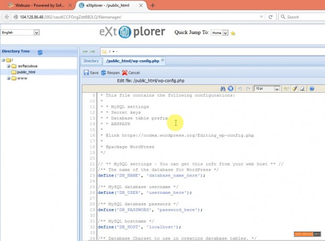325x241 pixels.
Task: Click the bookmark star icon
Action: point(233,33)
